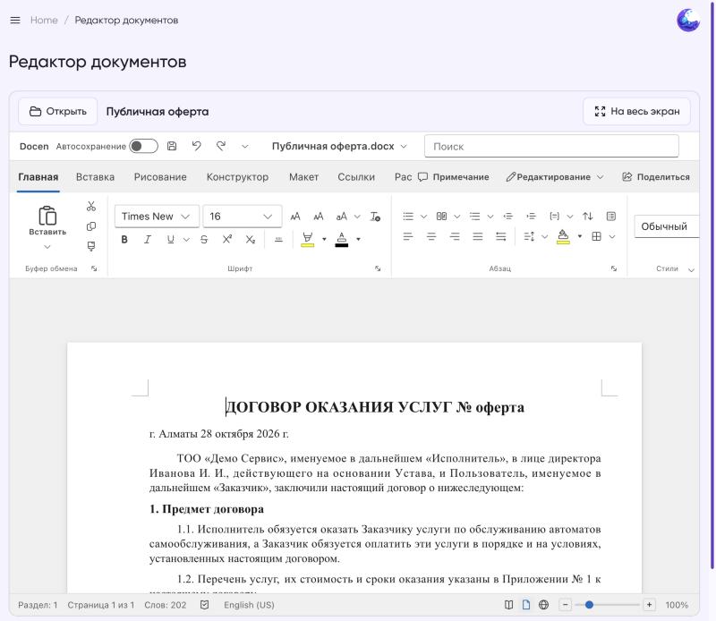The image size is (716, 621).
Task: Expand line spacing dropdown arrow
Action: point(545,236)
